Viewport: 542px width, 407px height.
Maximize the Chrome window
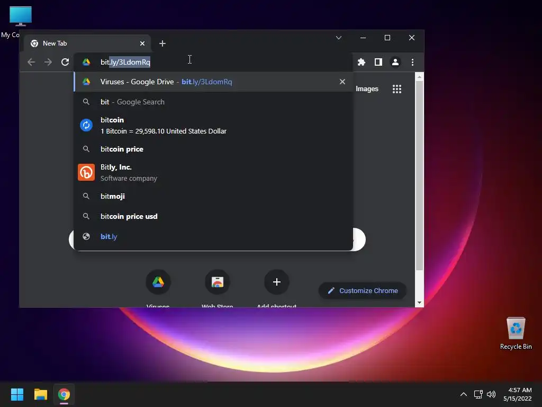(x=387, y=38)
